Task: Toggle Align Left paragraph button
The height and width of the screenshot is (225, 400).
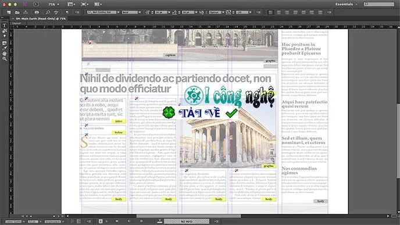Action: [270, 12]
